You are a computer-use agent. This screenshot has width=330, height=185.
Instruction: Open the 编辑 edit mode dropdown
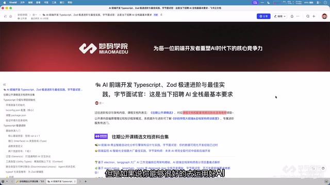[x=279, y=16]
